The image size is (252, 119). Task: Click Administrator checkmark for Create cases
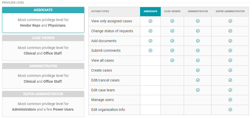198,70
